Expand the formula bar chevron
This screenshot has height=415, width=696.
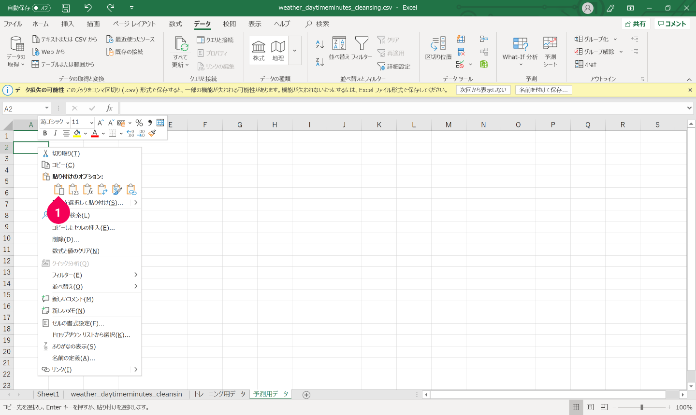(x=690, y=109)
